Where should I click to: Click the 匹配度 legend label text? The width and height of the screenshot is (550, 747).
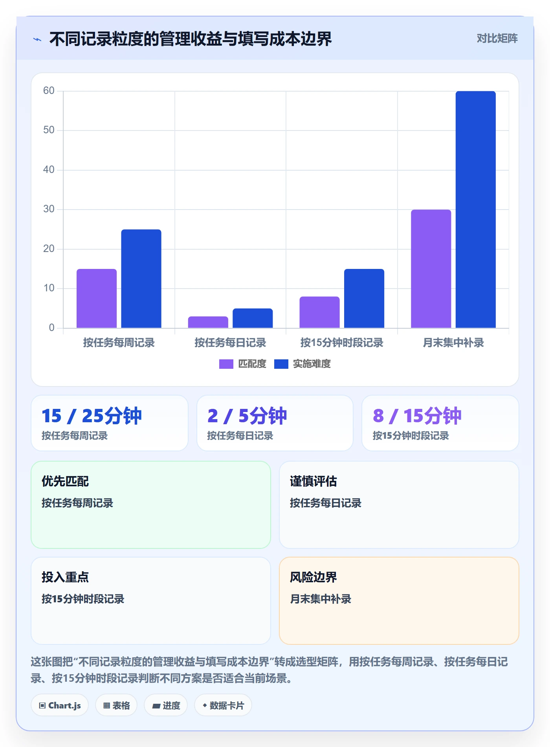pyautogui.click(x=252, y=364)
